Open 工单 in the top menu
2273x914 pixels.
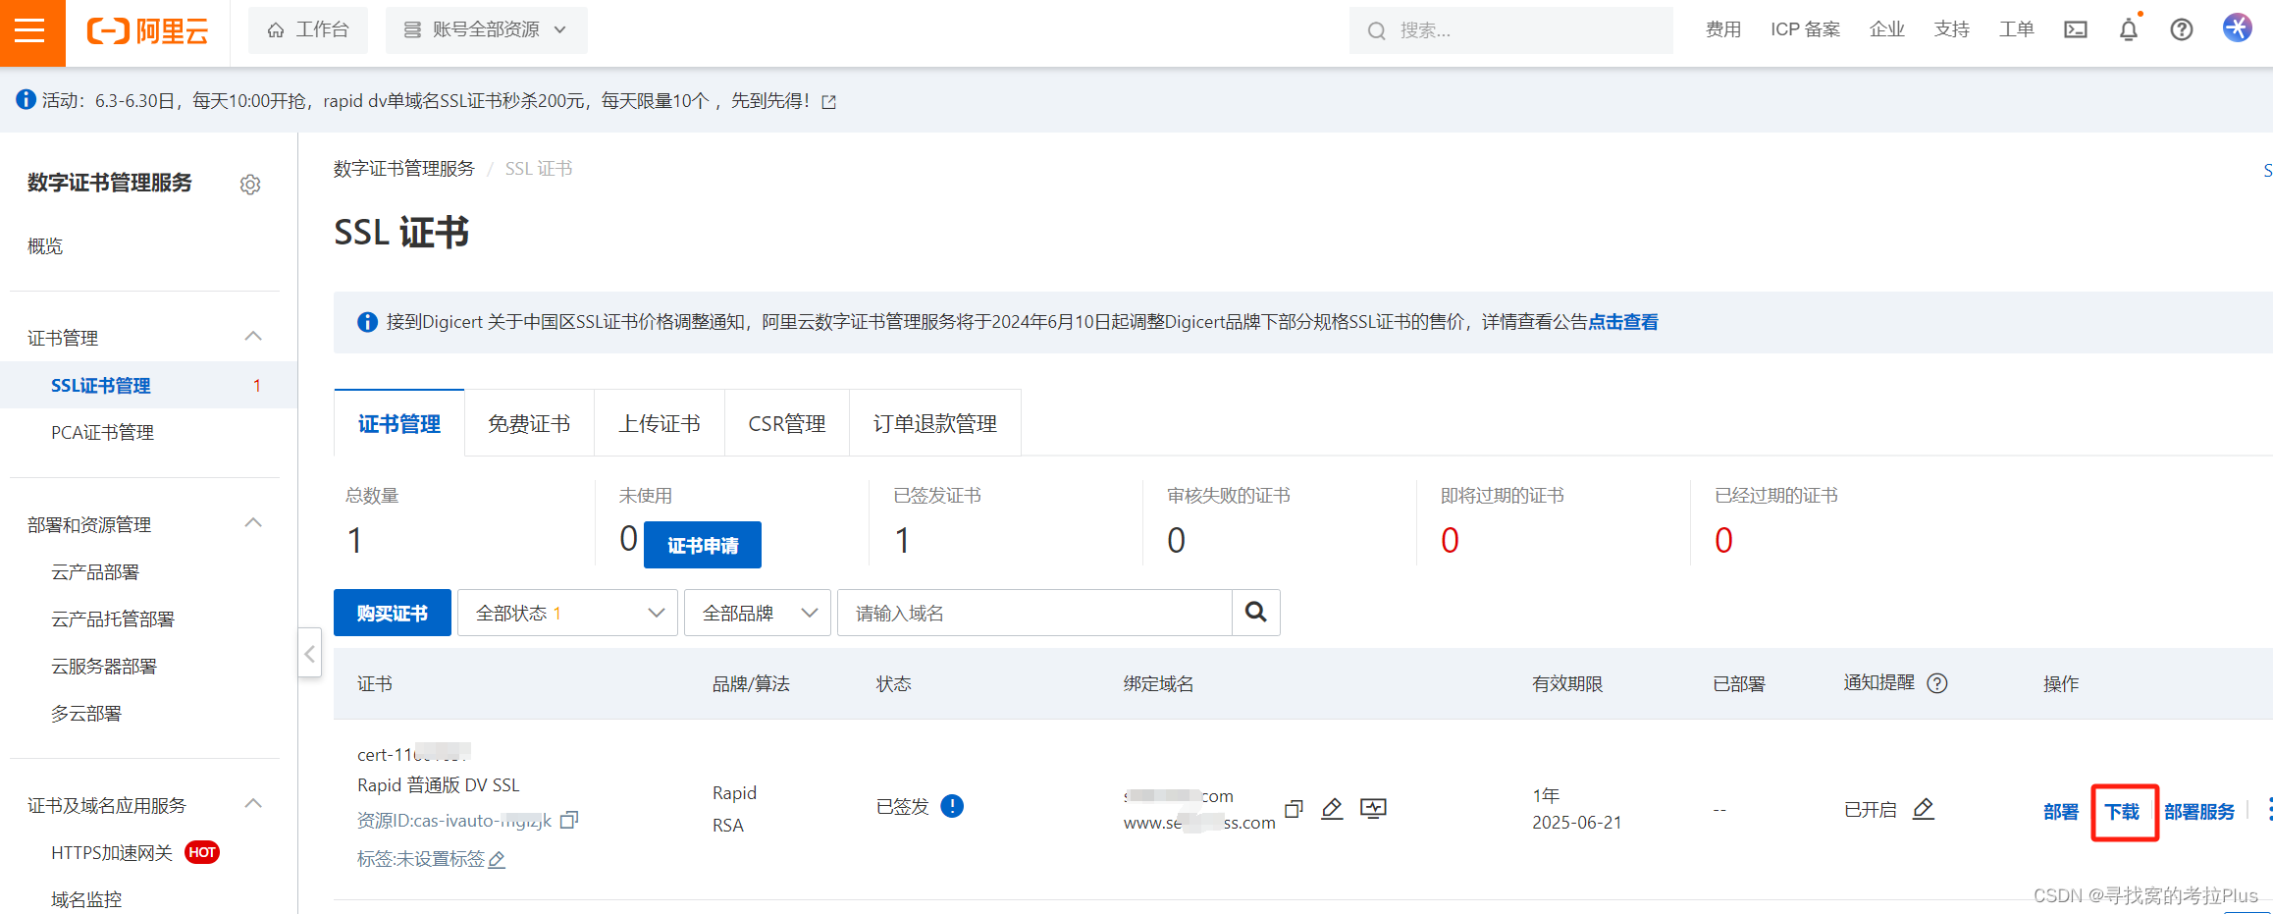tap(2017, 29)
